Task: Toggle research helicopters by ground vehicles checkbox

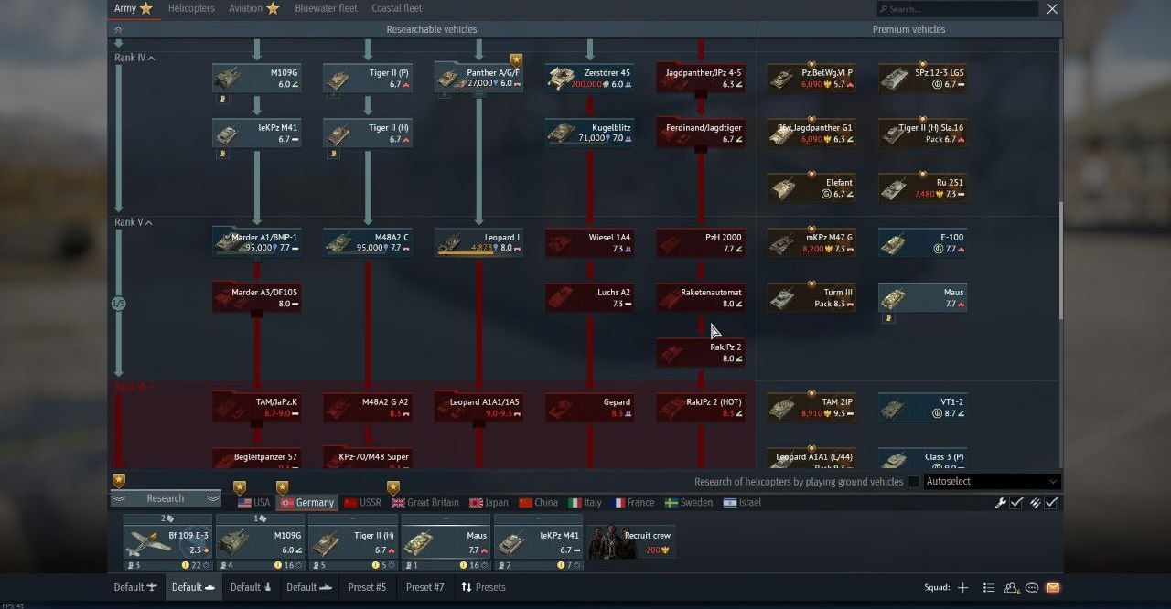Action: point(913,482)
